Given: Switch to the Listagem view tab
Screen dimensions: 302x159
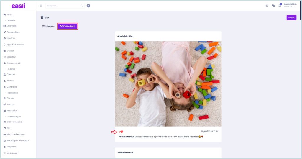Looking at the screenshot, I should [48, 26].
